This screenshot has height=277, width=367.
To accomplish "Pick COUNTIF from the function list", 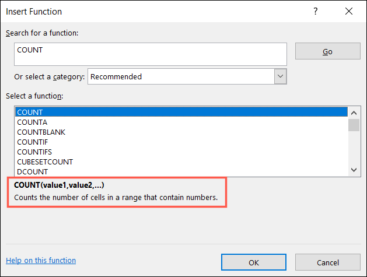I will (33, 142).
